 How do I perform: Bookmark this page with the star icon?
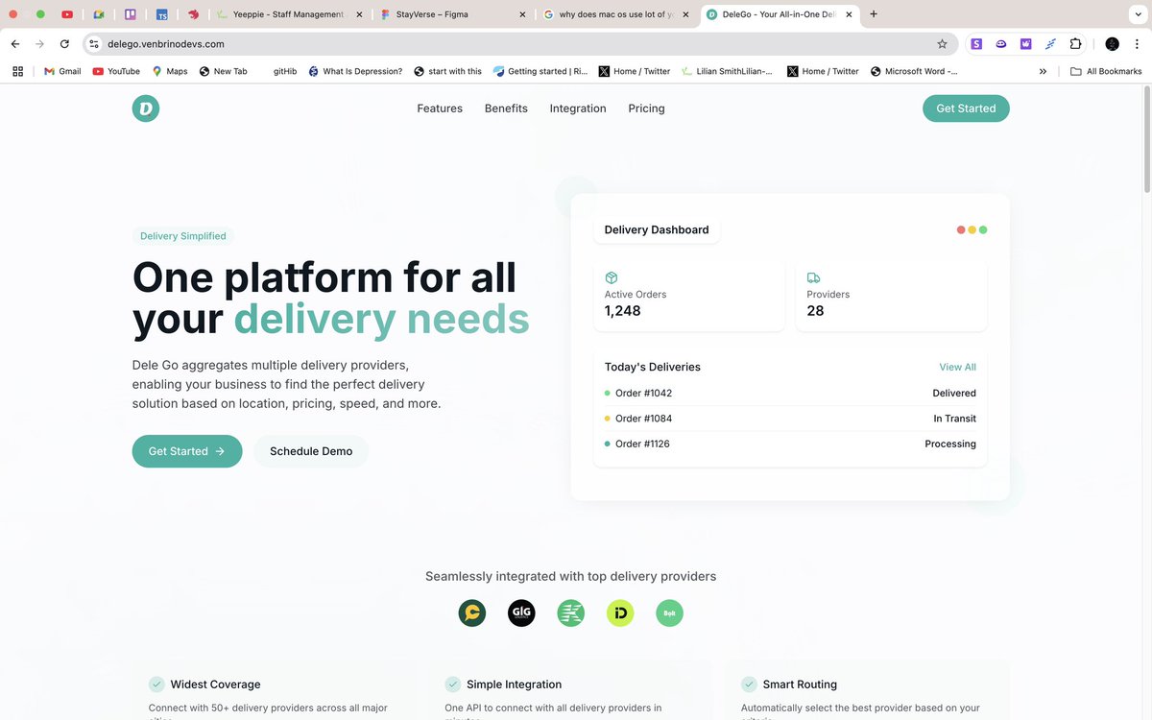[942, 44]
